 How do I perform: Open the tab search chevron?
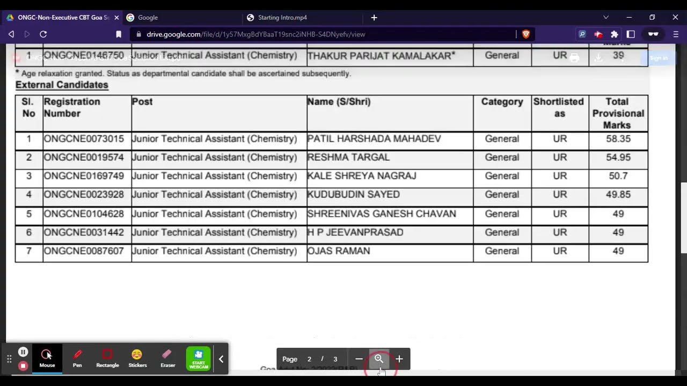[x=606, y=17]
